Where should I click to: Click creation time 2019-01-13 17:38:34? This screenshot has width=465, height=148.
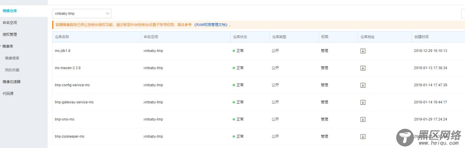(x=431, y=68)
